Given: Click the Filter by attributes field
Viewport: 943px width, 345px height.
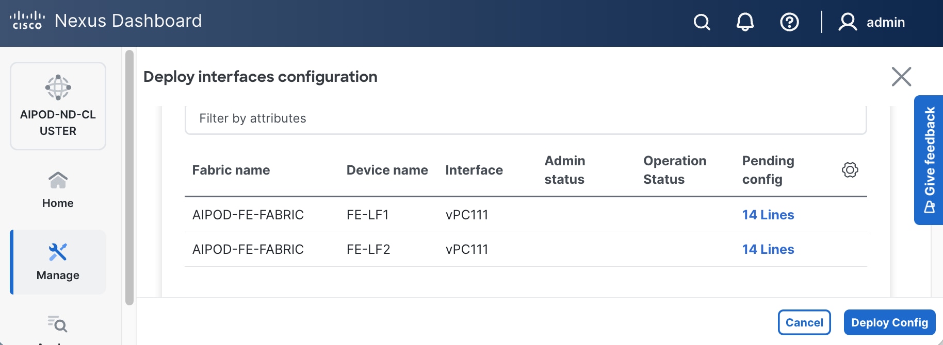Looking at the screenshot, I should [x=525, y=119].
